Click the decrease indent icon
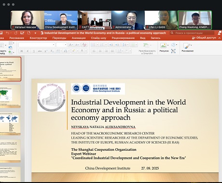Viewport: 222px width, 183px height. [x=111, y=45]
